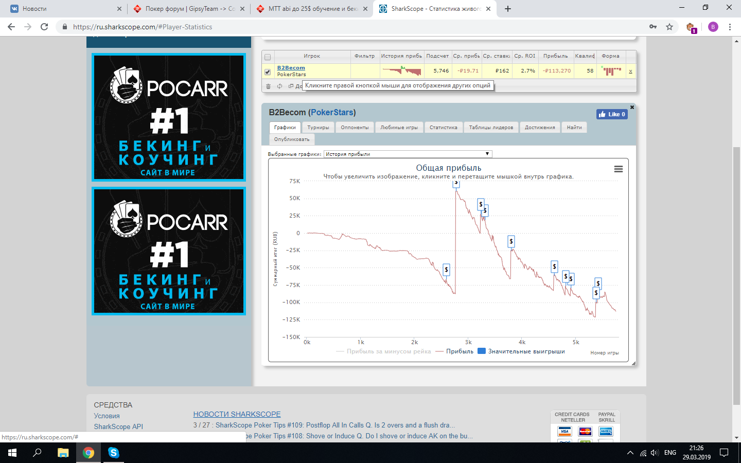741x463 pixels.
Task: Click the Опубликовать button
Action: pyautogui.click(x=292, y=139)
